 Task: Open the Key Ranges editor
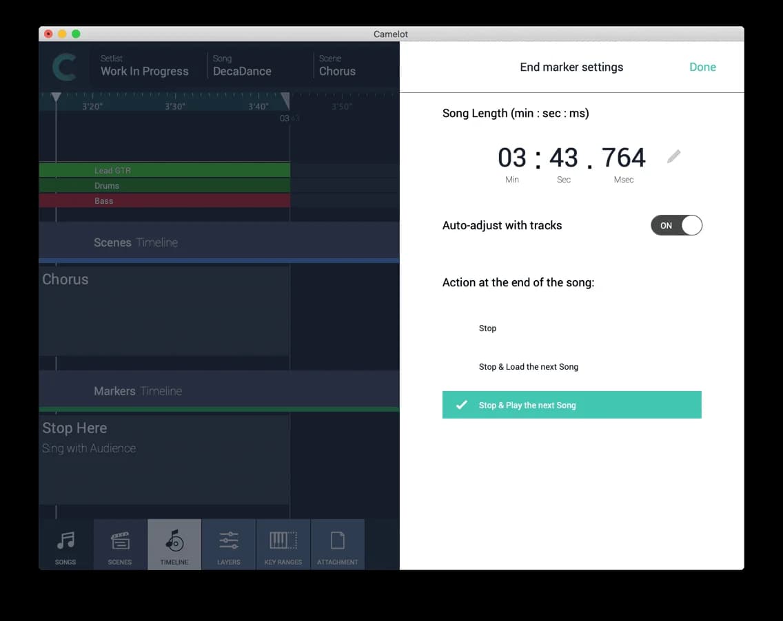283,544
